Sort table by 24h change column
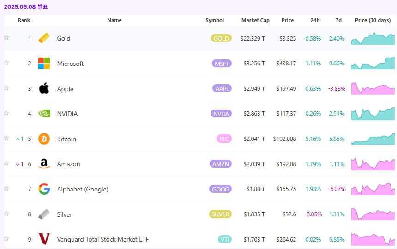Screen dimensions: 397x249 pyautogui.click(x=315, y=20)
